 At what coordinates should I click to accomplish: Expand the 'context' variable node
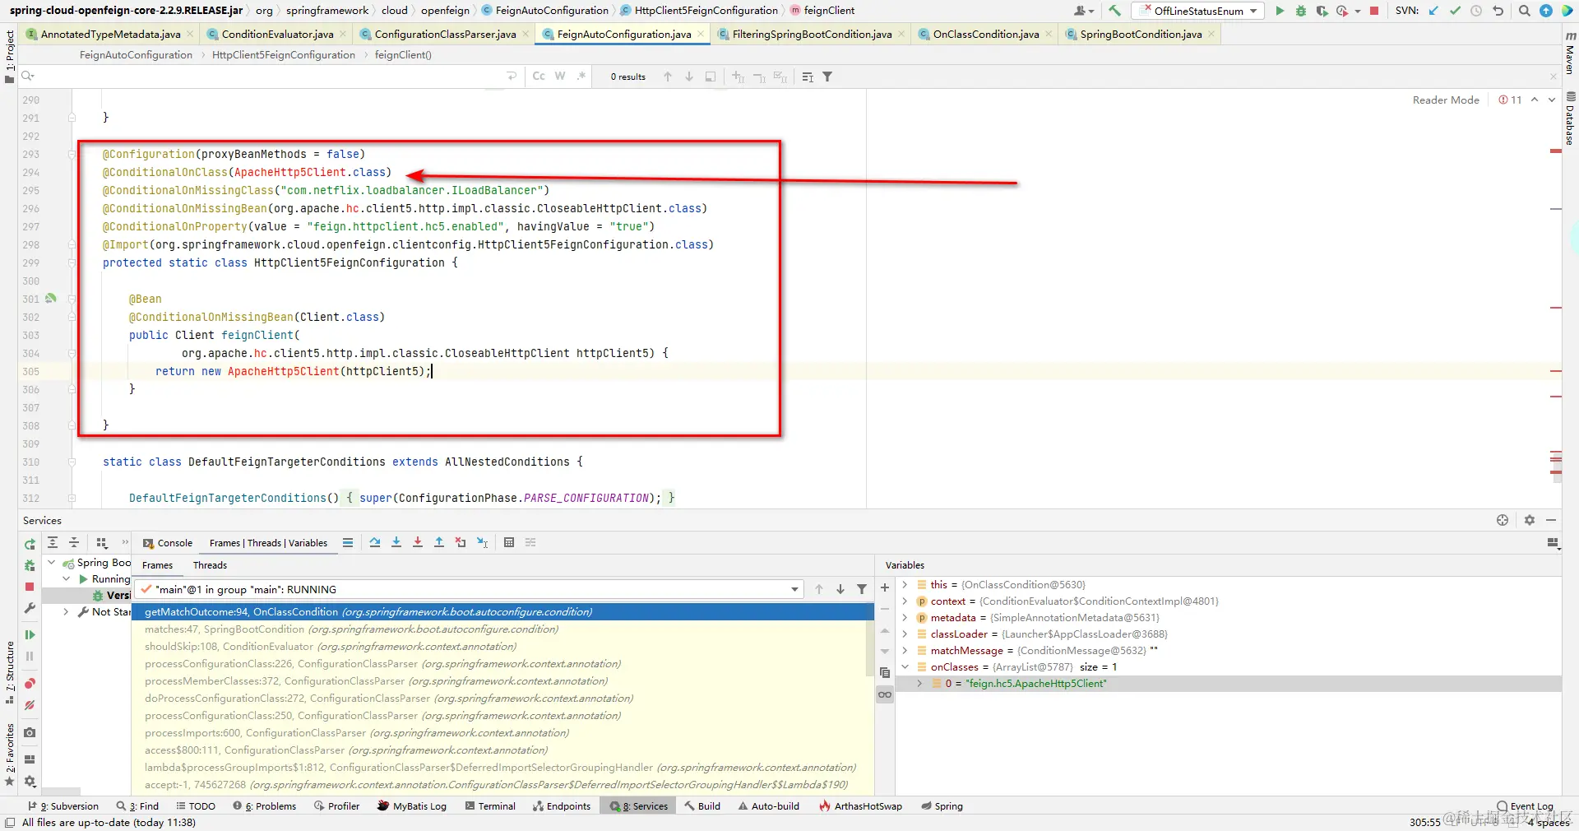tap(905, 601)
